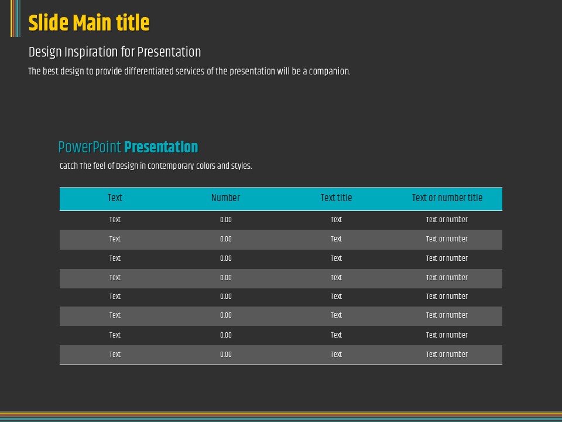The image size is (562, 422).
Task: Click the "Text or number" cell in first row
Action: point(447,220)
